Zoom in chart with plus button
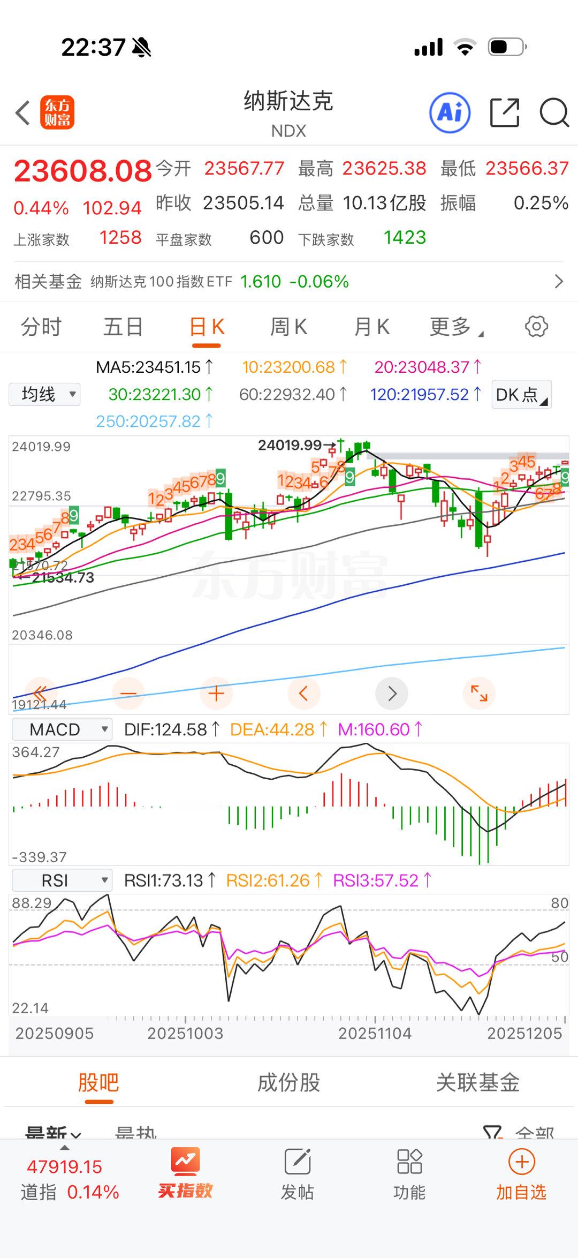 [x=216, y=694]
